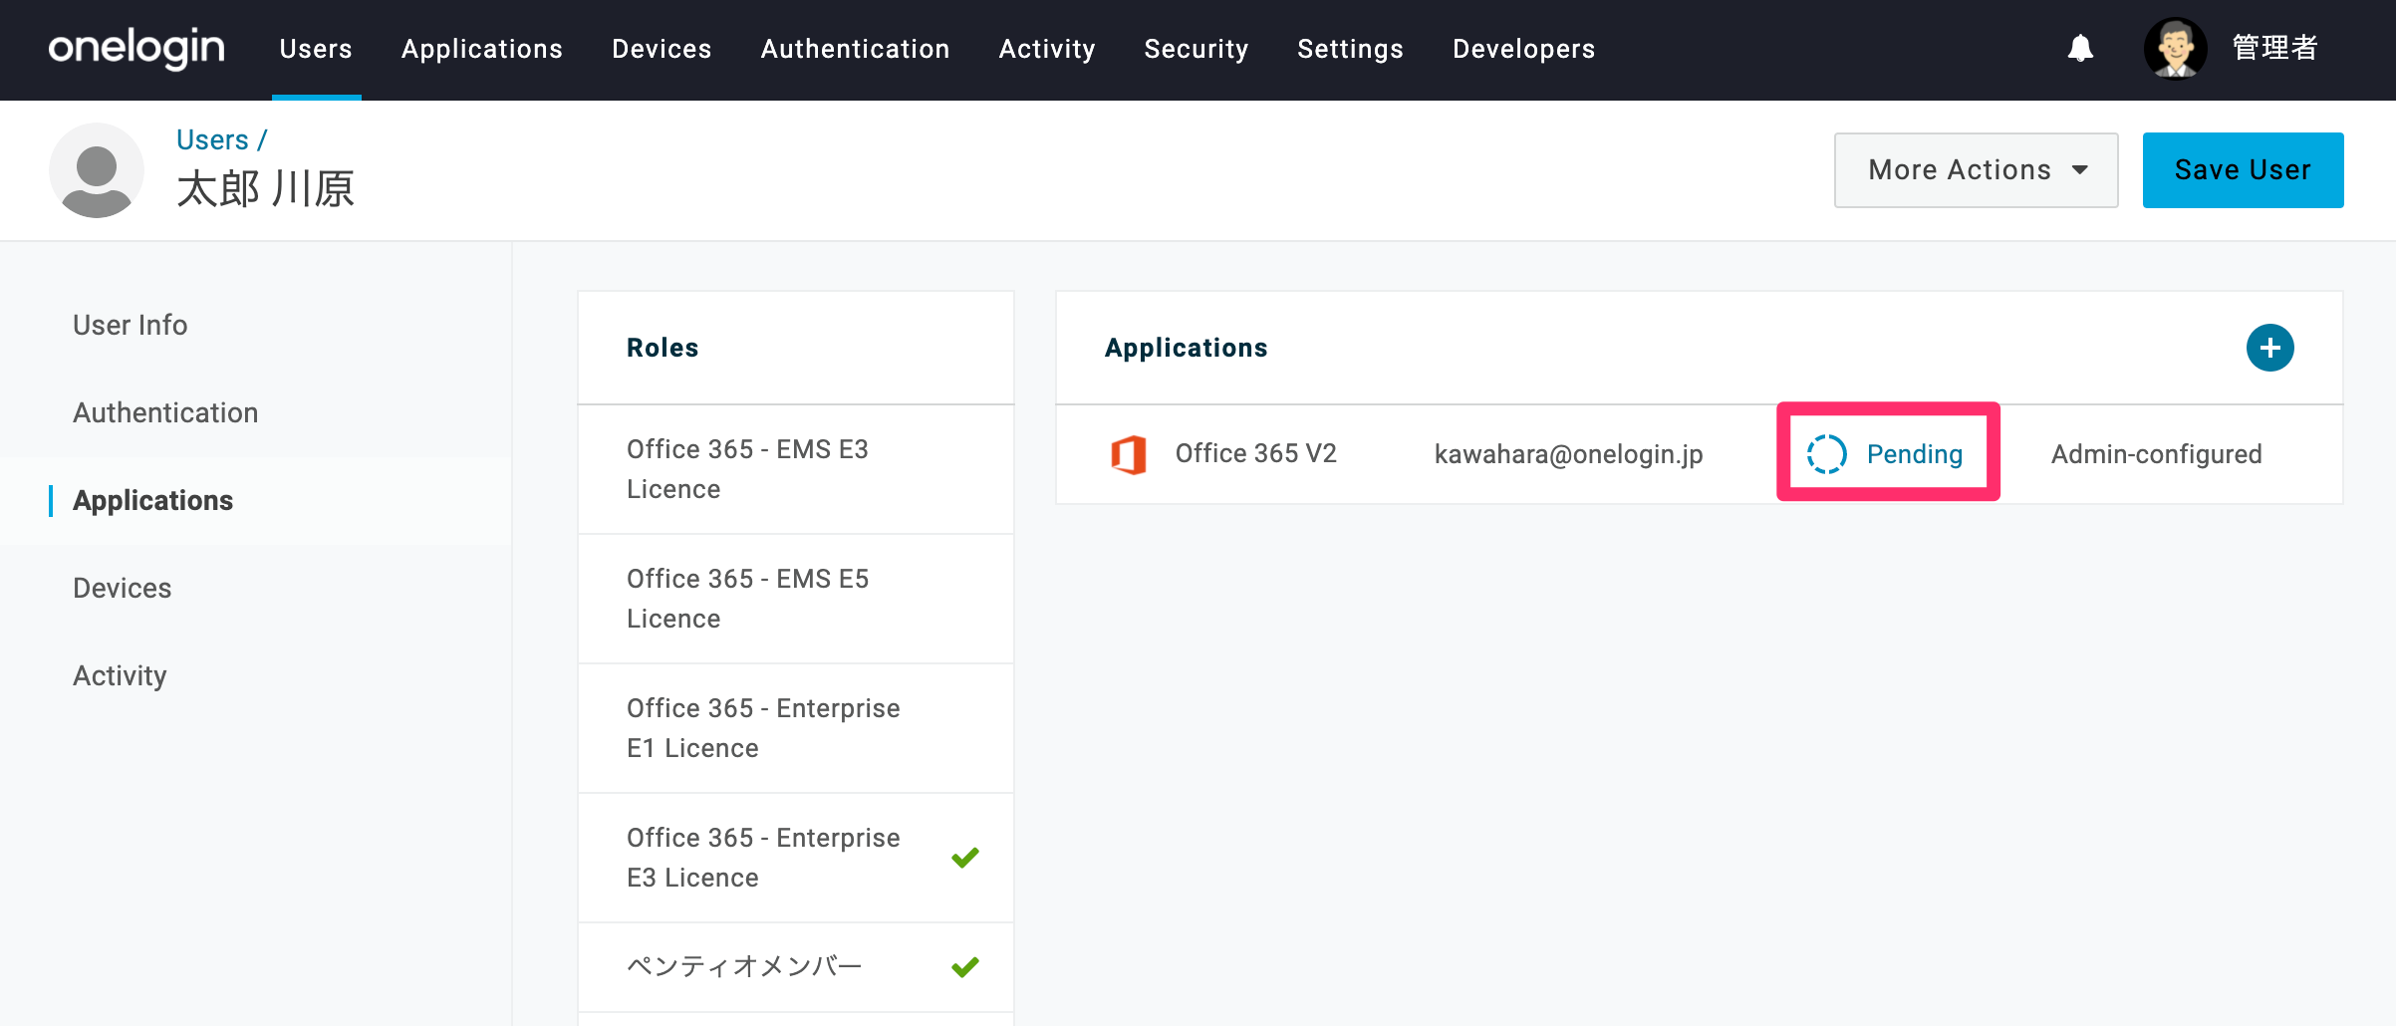The height and width of the screenshot is (1026, 2396).
Task: Add an application with the plus icon
Action: tap(2269, 348)
